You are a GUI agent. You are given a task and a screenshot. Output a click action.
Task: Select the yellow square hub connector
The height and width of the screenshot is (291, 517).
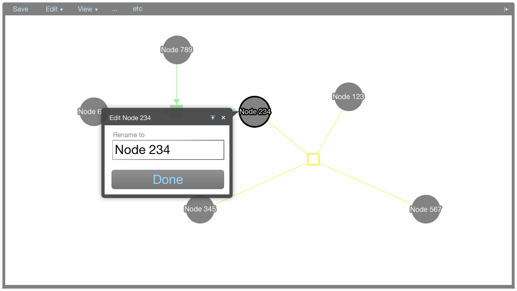[313, 159]
